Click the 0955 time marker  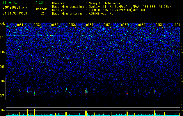point(90,25)
